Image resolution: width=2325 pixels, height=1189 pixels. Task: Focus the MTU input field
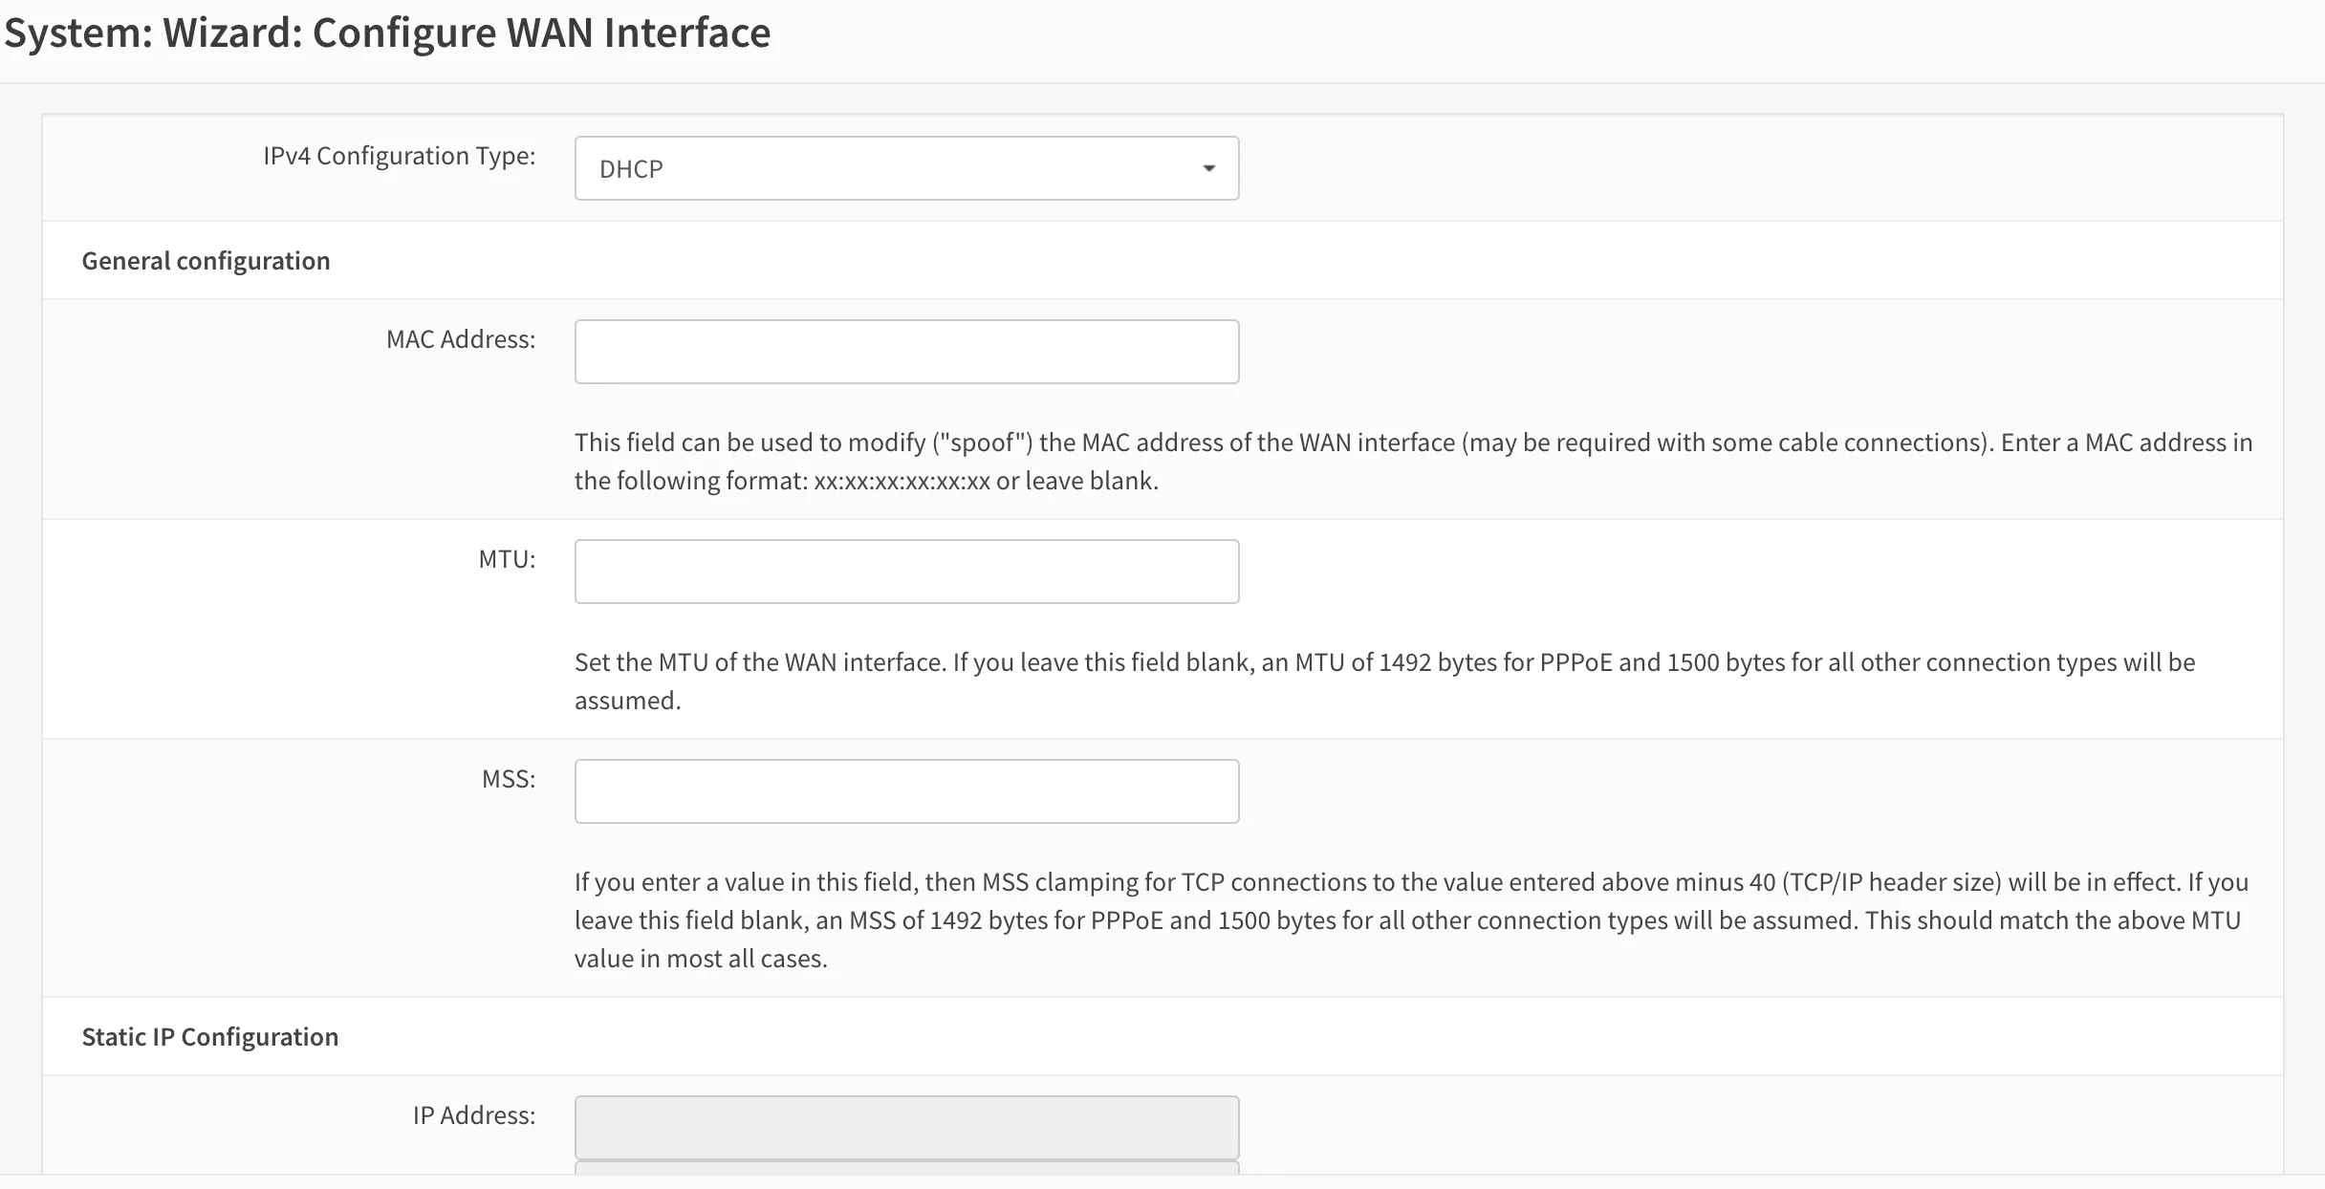tap(906, 572)
